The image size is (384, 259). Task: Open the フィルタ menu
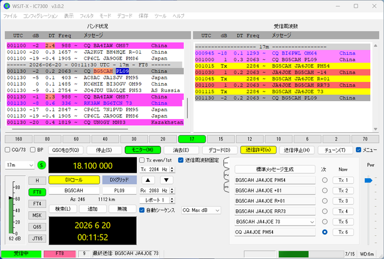coord(86,16)
